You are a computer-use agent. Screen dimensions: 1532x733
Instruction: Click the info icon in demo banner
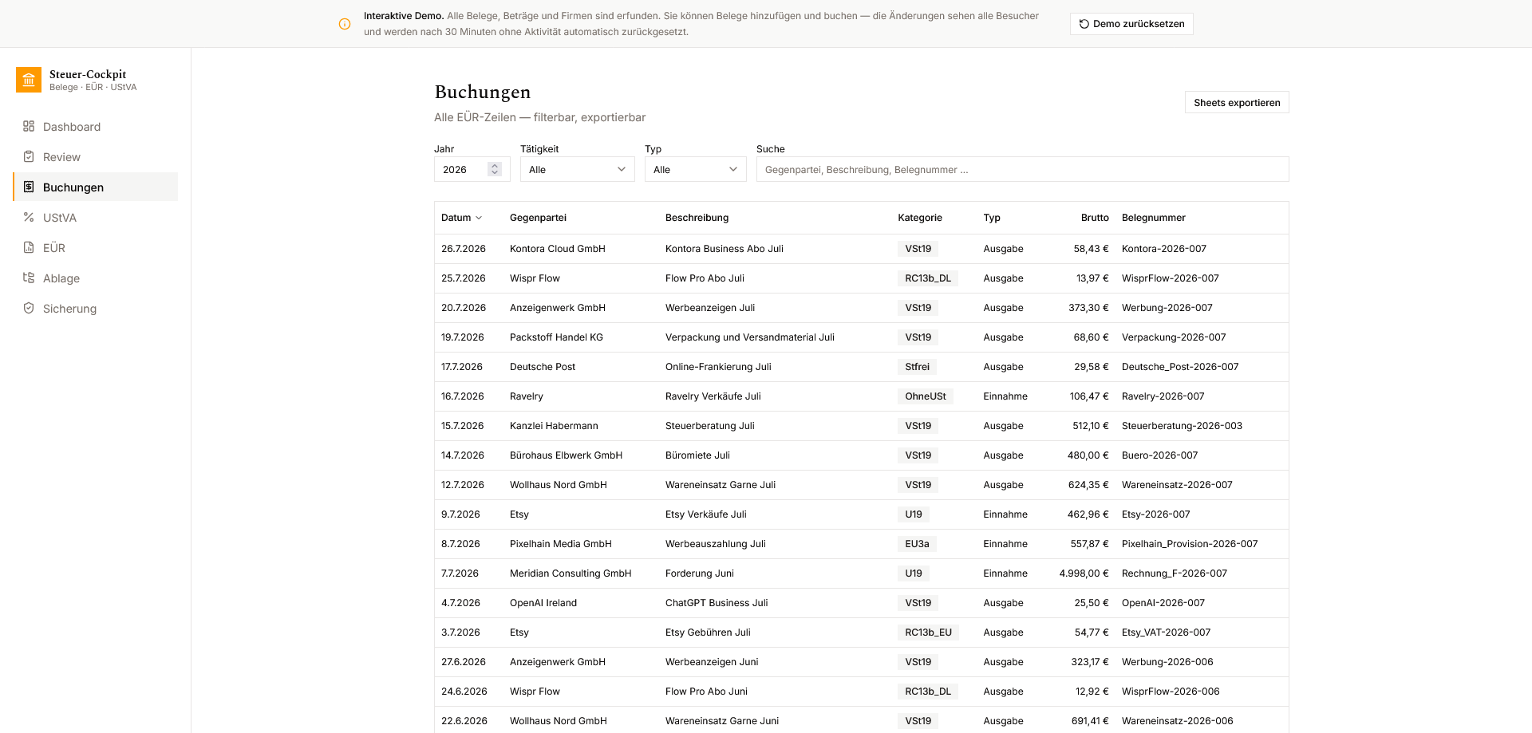click(x=345, y=24)
